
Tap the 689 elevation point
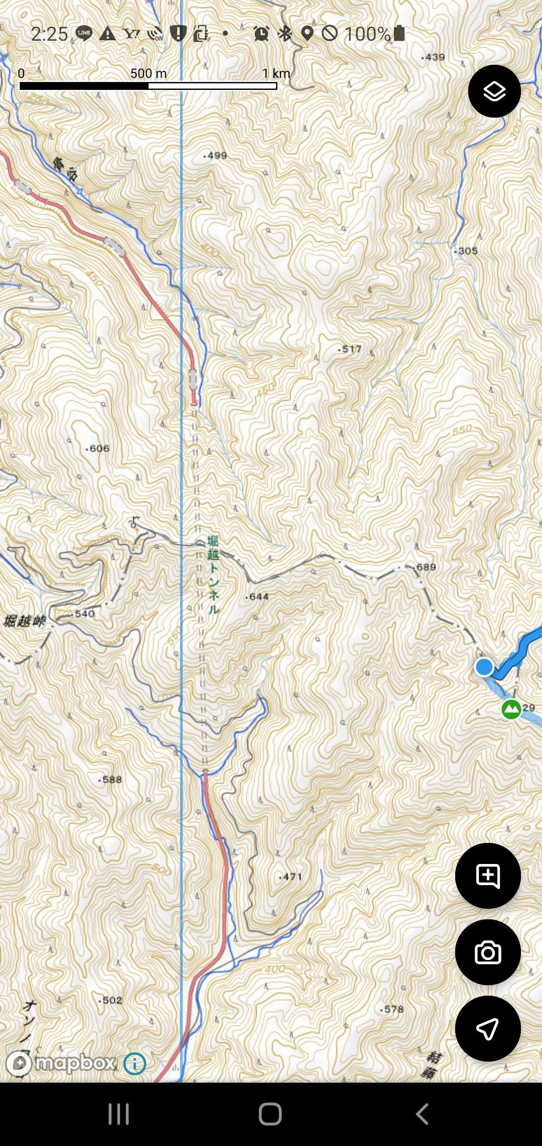tap(426, 567)
